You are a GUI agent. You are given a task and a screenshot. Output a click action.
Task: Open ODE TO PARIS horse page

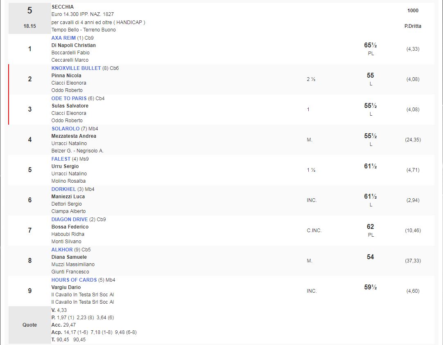69,99
